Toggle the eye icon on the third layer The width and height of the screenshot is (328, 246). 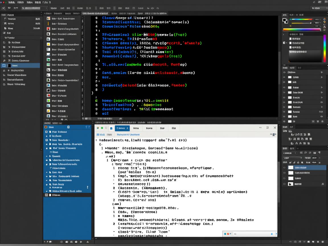[284, 178]
